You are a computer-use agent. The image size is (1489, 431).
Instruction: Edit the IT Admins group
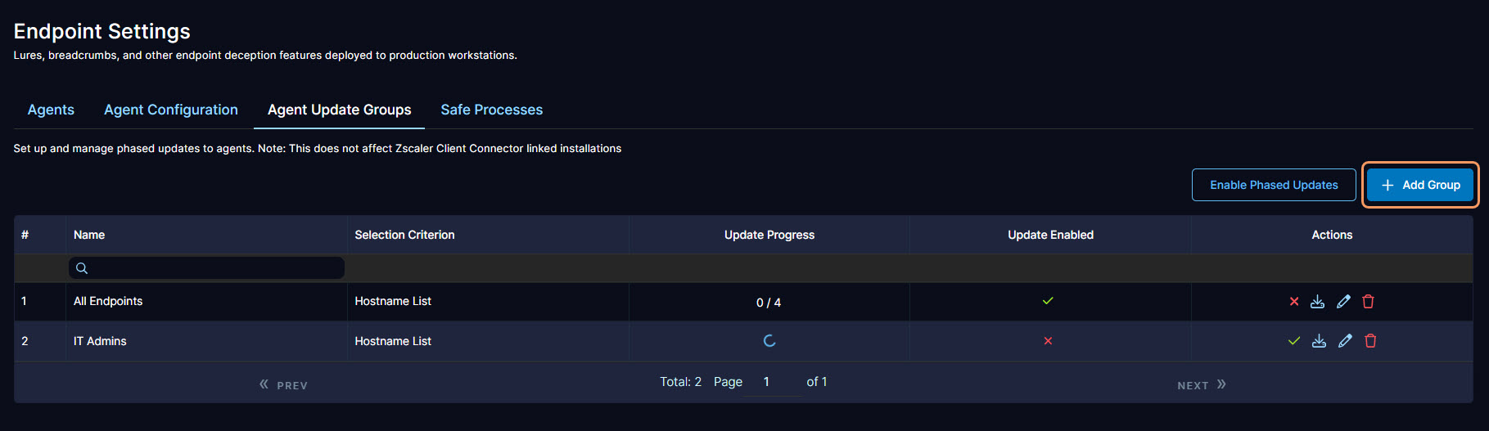tap(1345, 341)
